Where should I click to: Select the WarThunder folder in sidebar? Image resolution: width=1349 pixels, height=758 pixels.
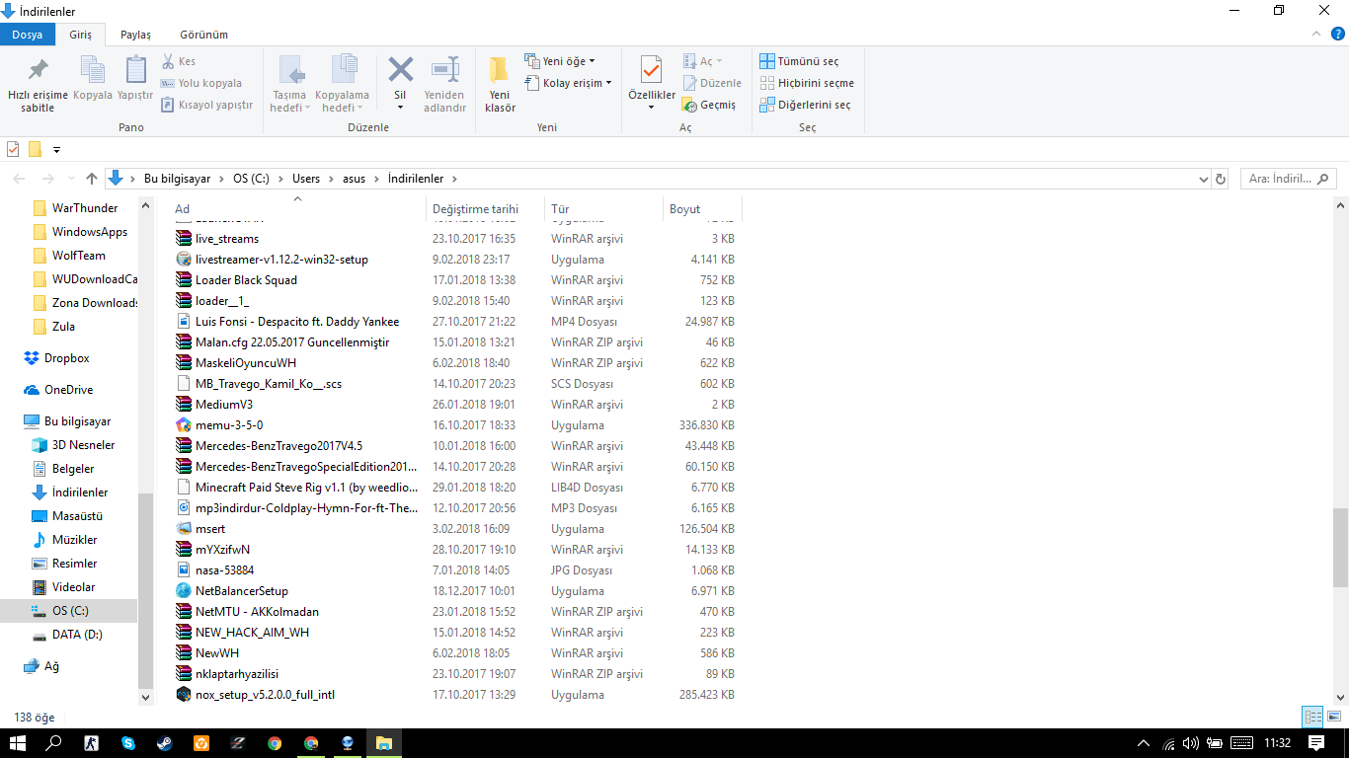coord(85,208)
